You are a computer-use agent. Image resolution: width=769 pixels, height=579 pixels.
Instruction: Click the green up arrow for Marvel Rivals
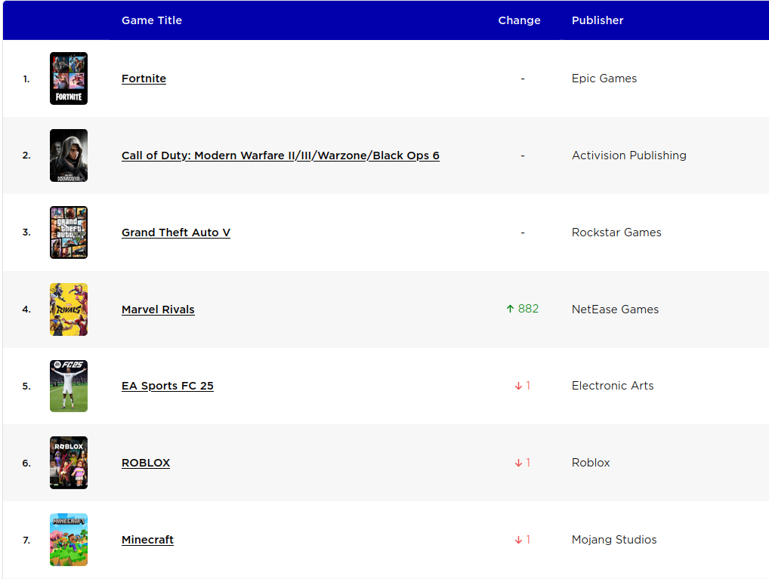point(510,309)
